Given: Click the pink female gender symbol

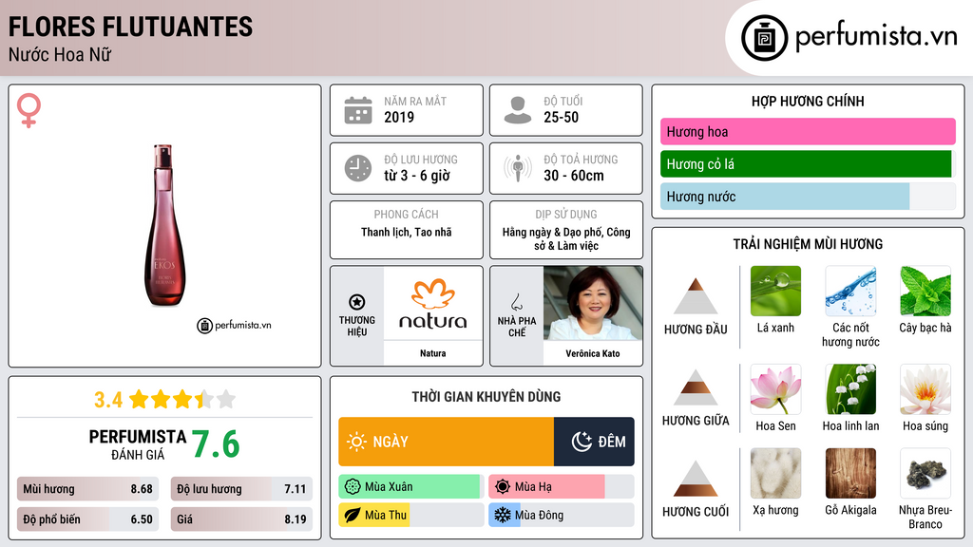Looking at the screenshot, I should 29,110.
